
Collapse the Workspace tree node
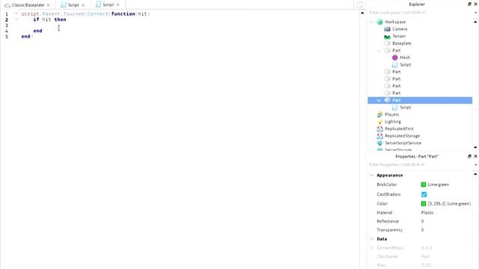coord(371,22)
